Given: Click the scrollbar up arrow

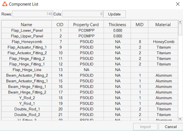Looking at the screenshot, I should [180, 22].
